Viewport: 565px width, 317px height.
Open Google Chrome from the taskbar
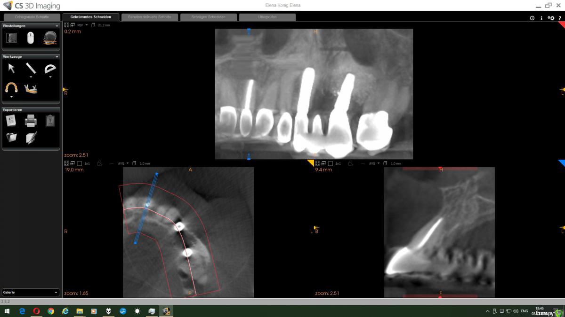coord(51,311)
